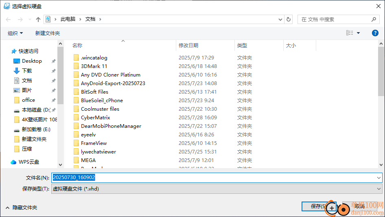Open view options dropdown arrow
385x217 pixels.
[x=358, y=33]
